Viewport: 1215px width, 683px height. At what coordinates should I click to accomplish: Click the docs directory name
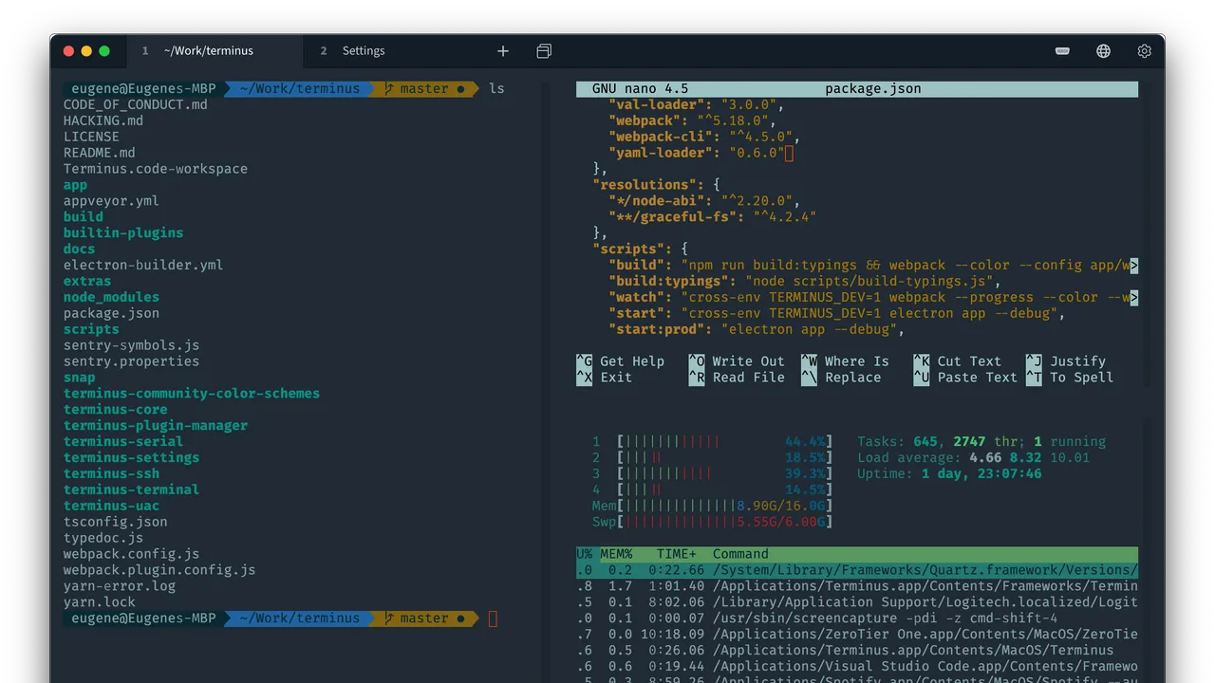point(80,249)
